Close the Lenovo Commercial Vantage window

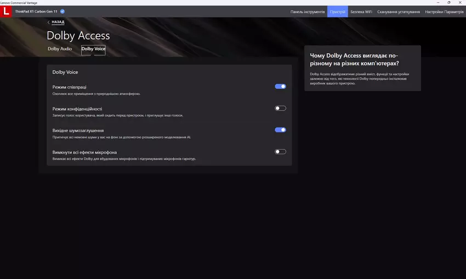(461, 2)
